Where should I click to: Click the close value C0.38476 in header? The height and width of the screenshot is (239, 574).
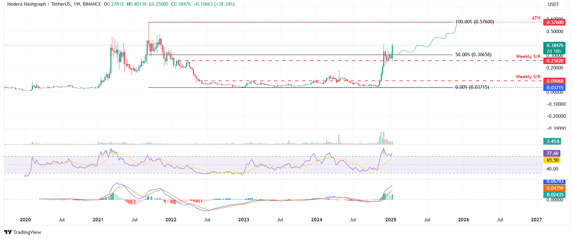click(x=181, y=4)
